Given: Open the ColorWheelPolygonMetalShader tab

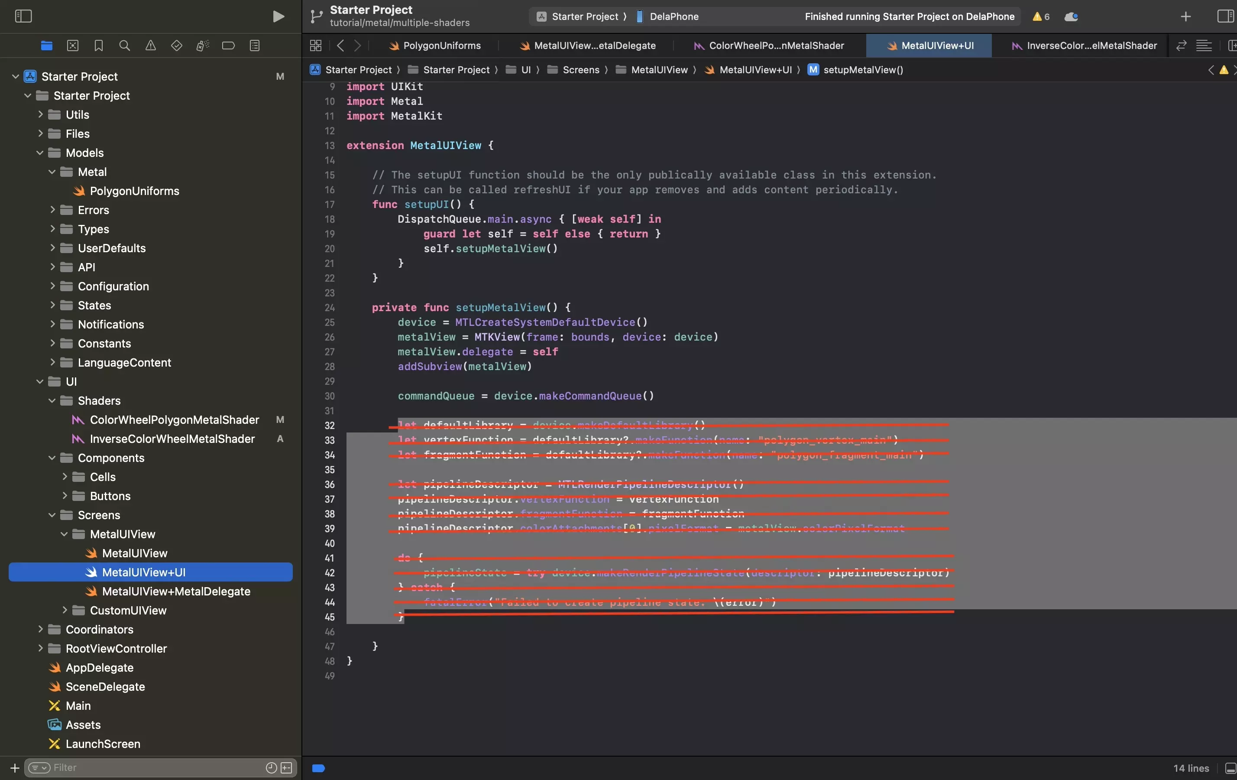Looking at the screenshot, I should click(774, 45).
